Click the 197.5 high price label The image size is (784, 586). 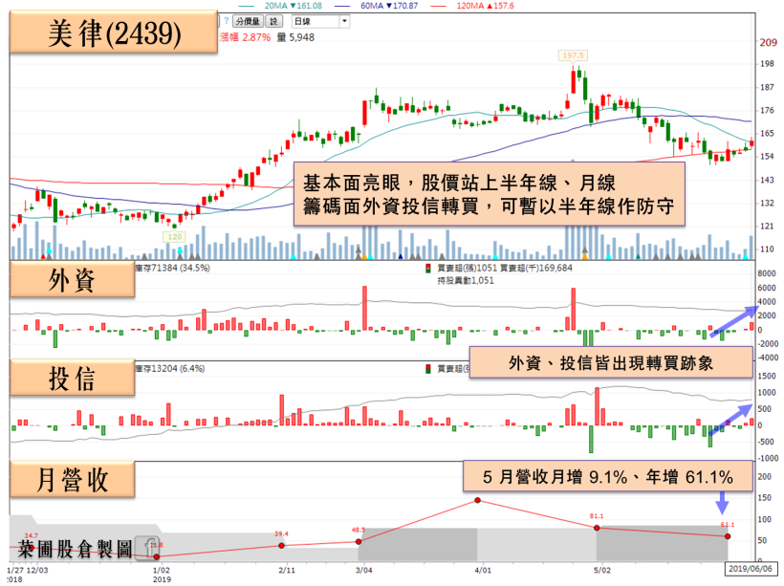click(573, 55)
